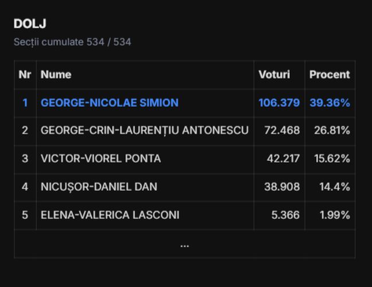The width and height of the screenshot is (372, 287).
Task: Select the Victor-Viorel Ponta row
Action: 101,158
